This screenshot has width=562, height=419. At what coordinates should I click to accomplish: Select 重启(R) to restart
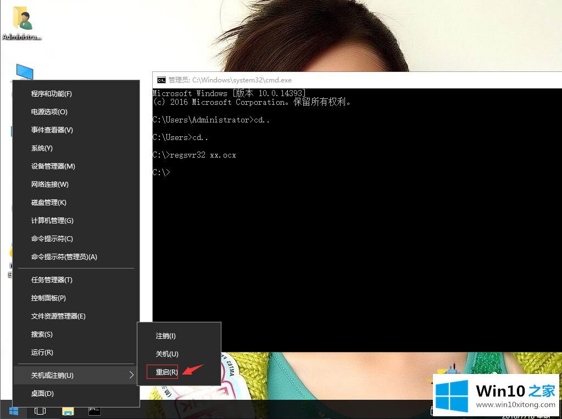[x=179, y=372]
